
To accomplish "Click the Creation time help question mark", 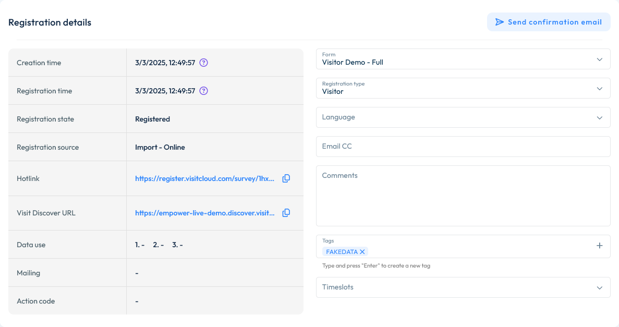I will [x=203, y=62].
